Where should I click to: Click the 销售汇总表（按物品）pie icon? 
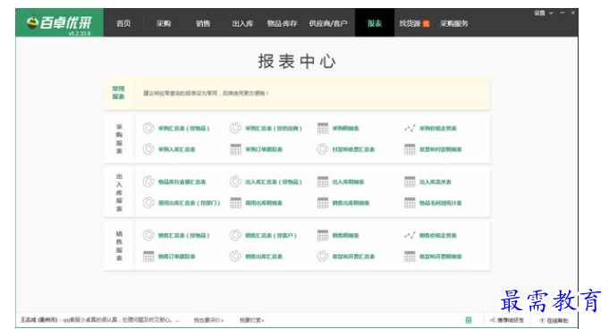click(148, 235)
